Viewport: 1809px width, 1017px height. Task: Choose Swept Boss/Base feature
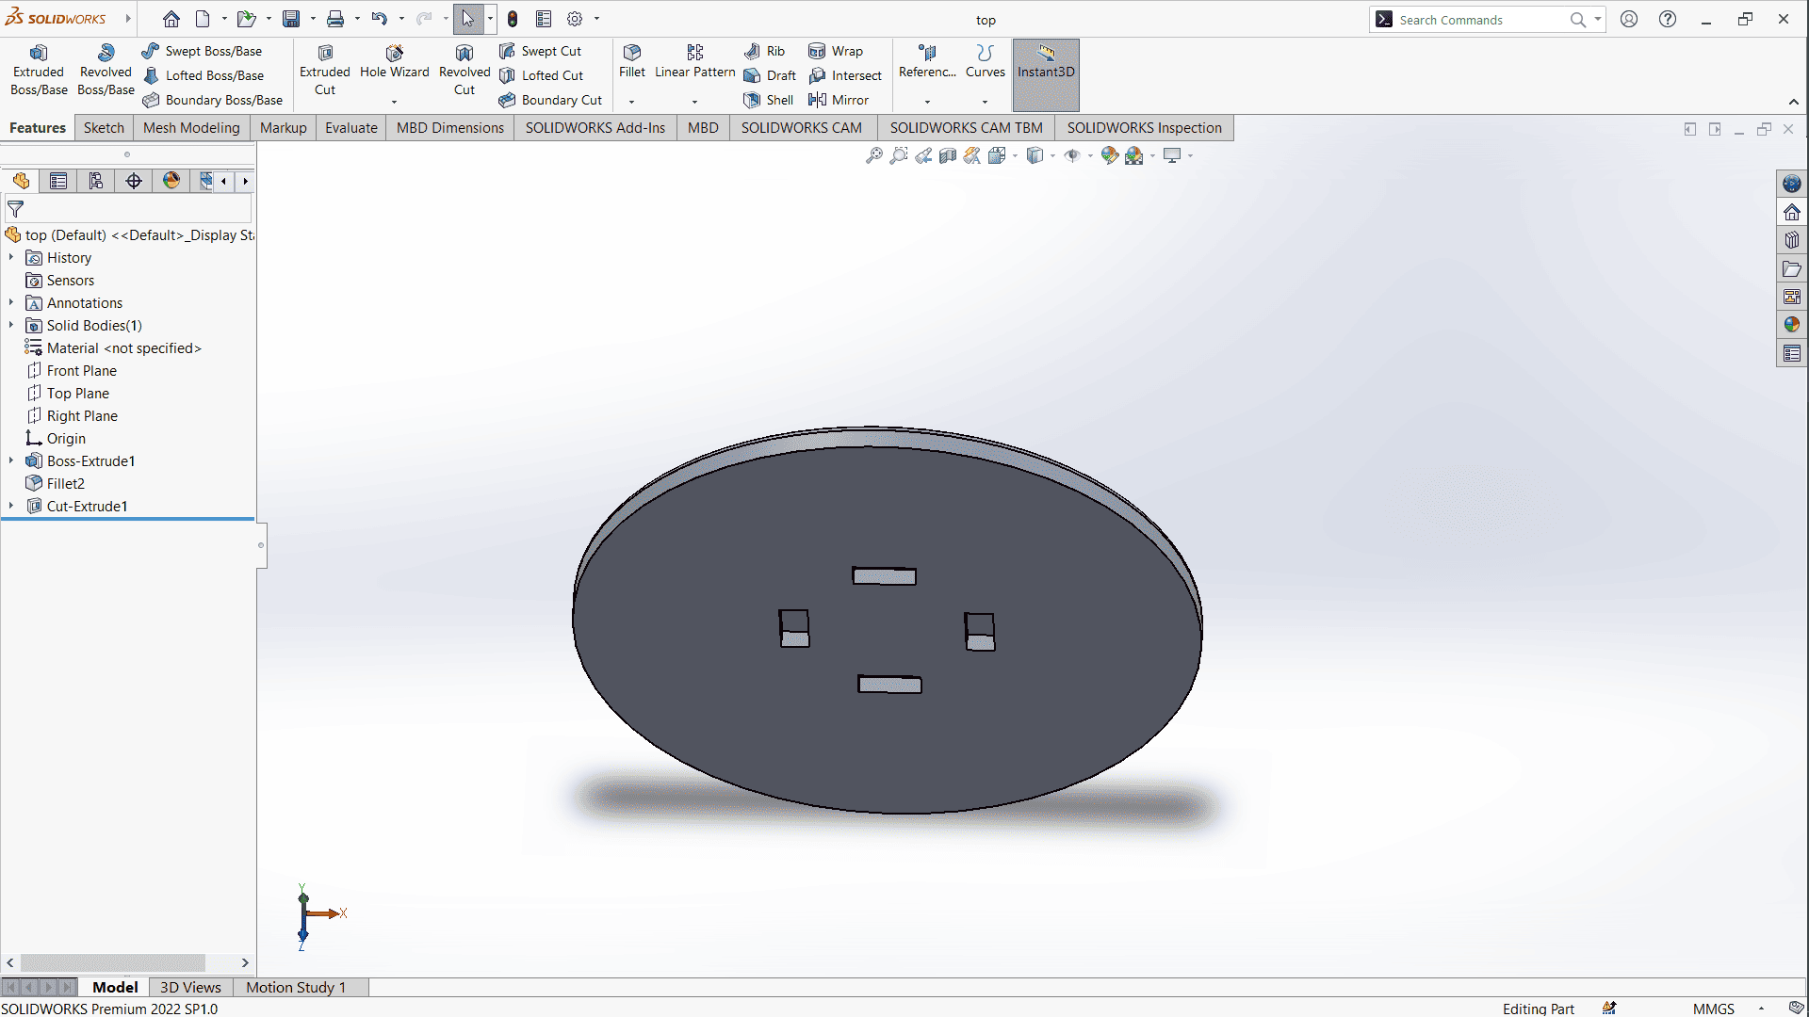coord(202,51)
